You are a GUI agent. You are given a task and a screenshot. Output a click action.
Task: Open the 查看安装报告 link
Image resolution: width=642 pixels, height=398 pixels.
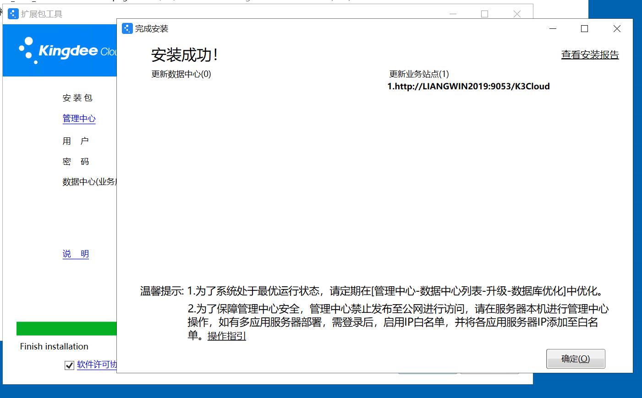coord(590,55)
